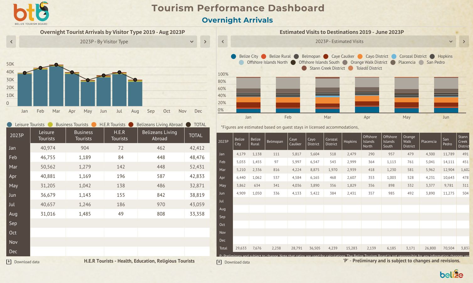Go to next visitor type view arrow
The width and height of the screenshot is (473, 283).
pos(205,42)
